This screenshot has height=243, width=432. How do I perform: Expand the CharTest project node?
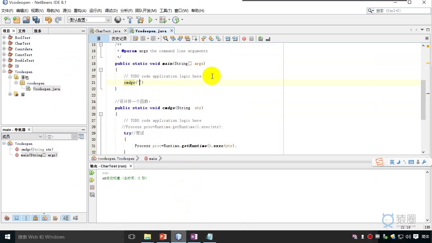coord(4,43)
